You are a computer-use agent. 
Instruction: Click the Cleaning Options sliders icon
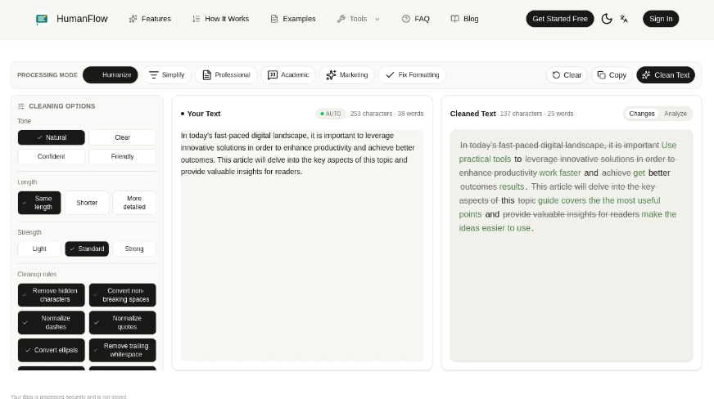pos(21,106)
